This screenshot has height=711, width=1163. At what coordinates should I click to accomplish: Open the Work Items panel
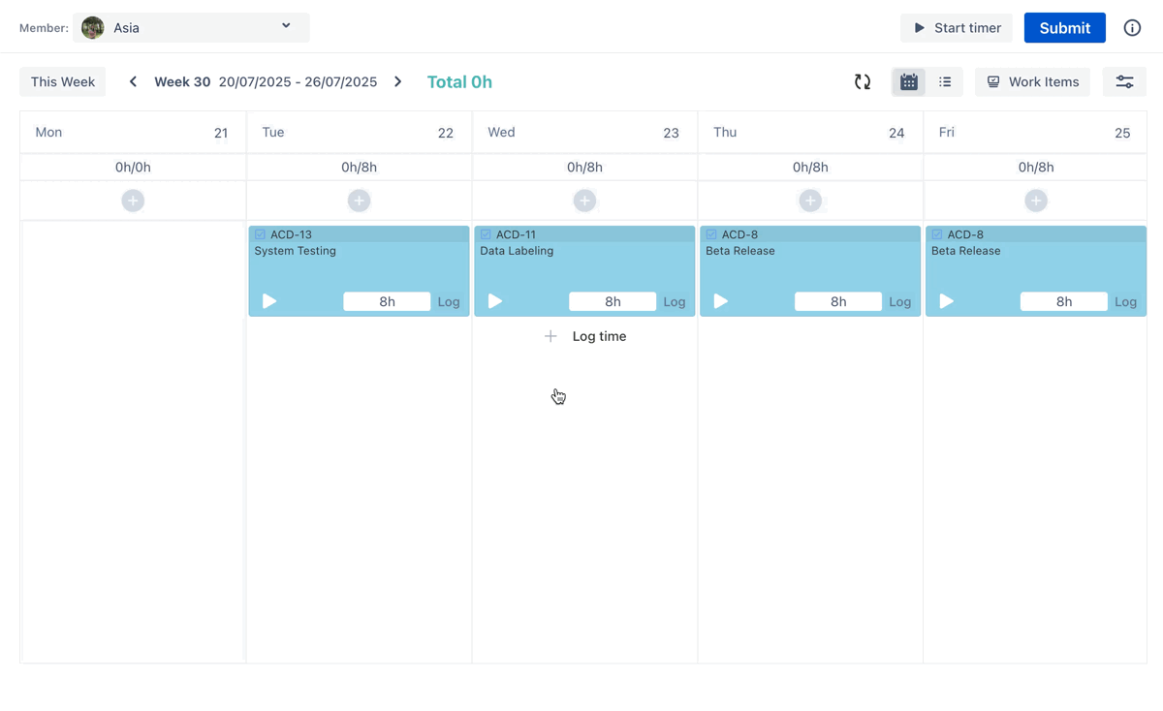point(1032,82)
